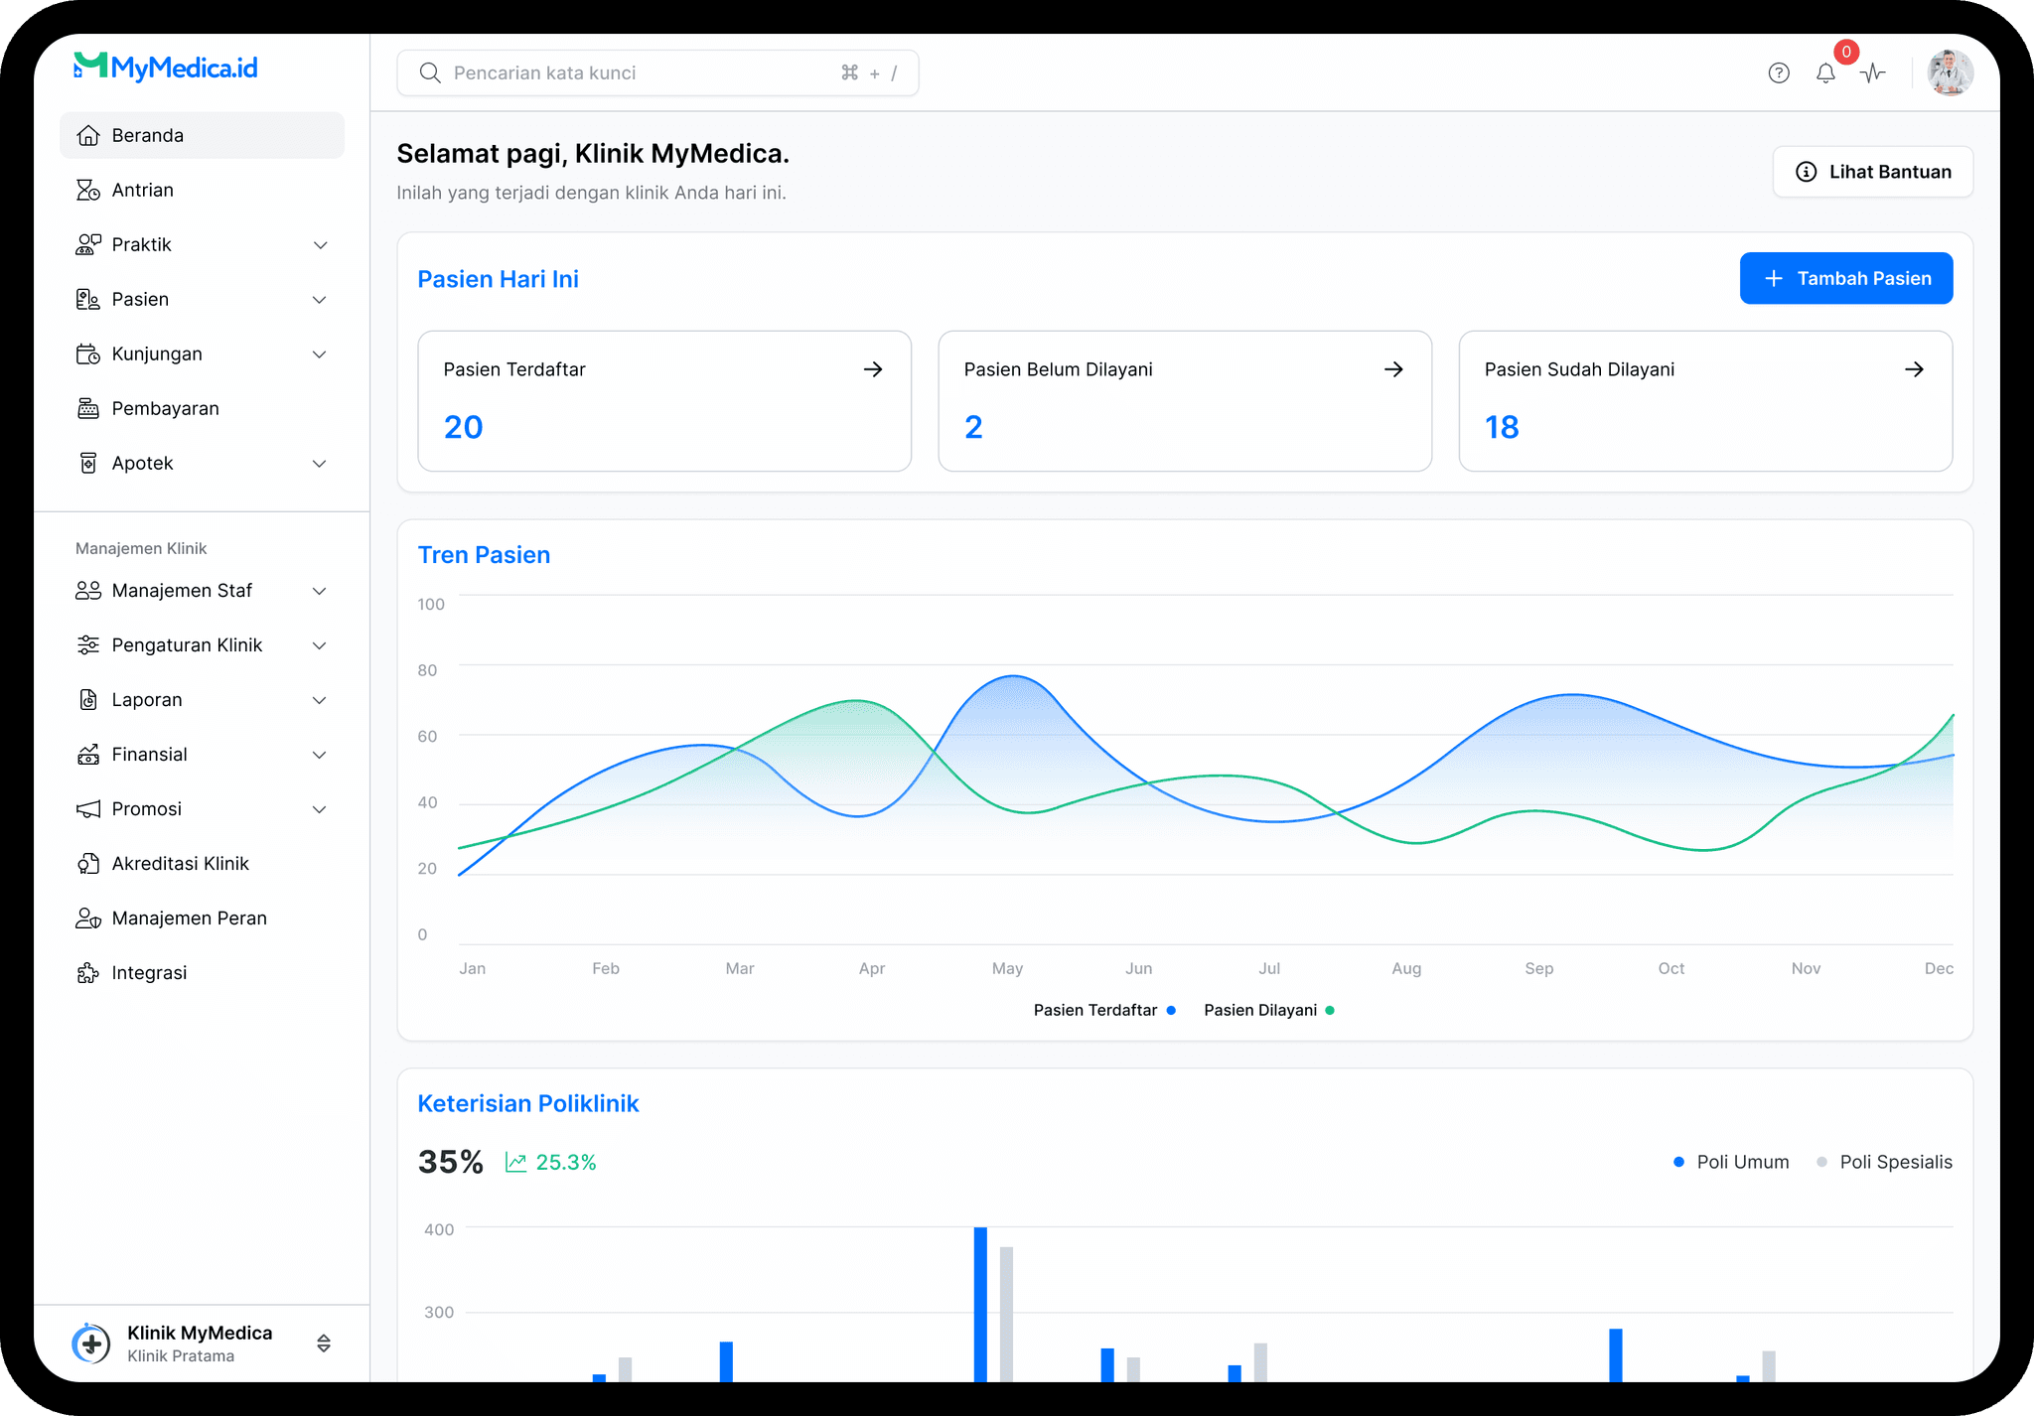Open Pasien Terdaftar card arrow
The width and height of the screenshot is (2034, 1416).
pos(873,369)
